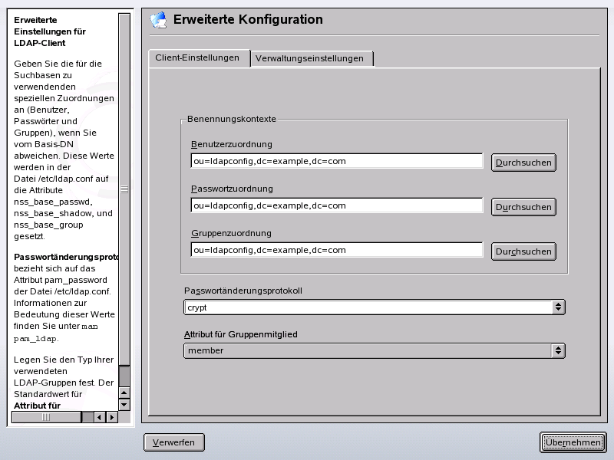Switch to the Verwaltungseinstellungen tab
Viewport: 614px width, 460px height.
(310, 58)
